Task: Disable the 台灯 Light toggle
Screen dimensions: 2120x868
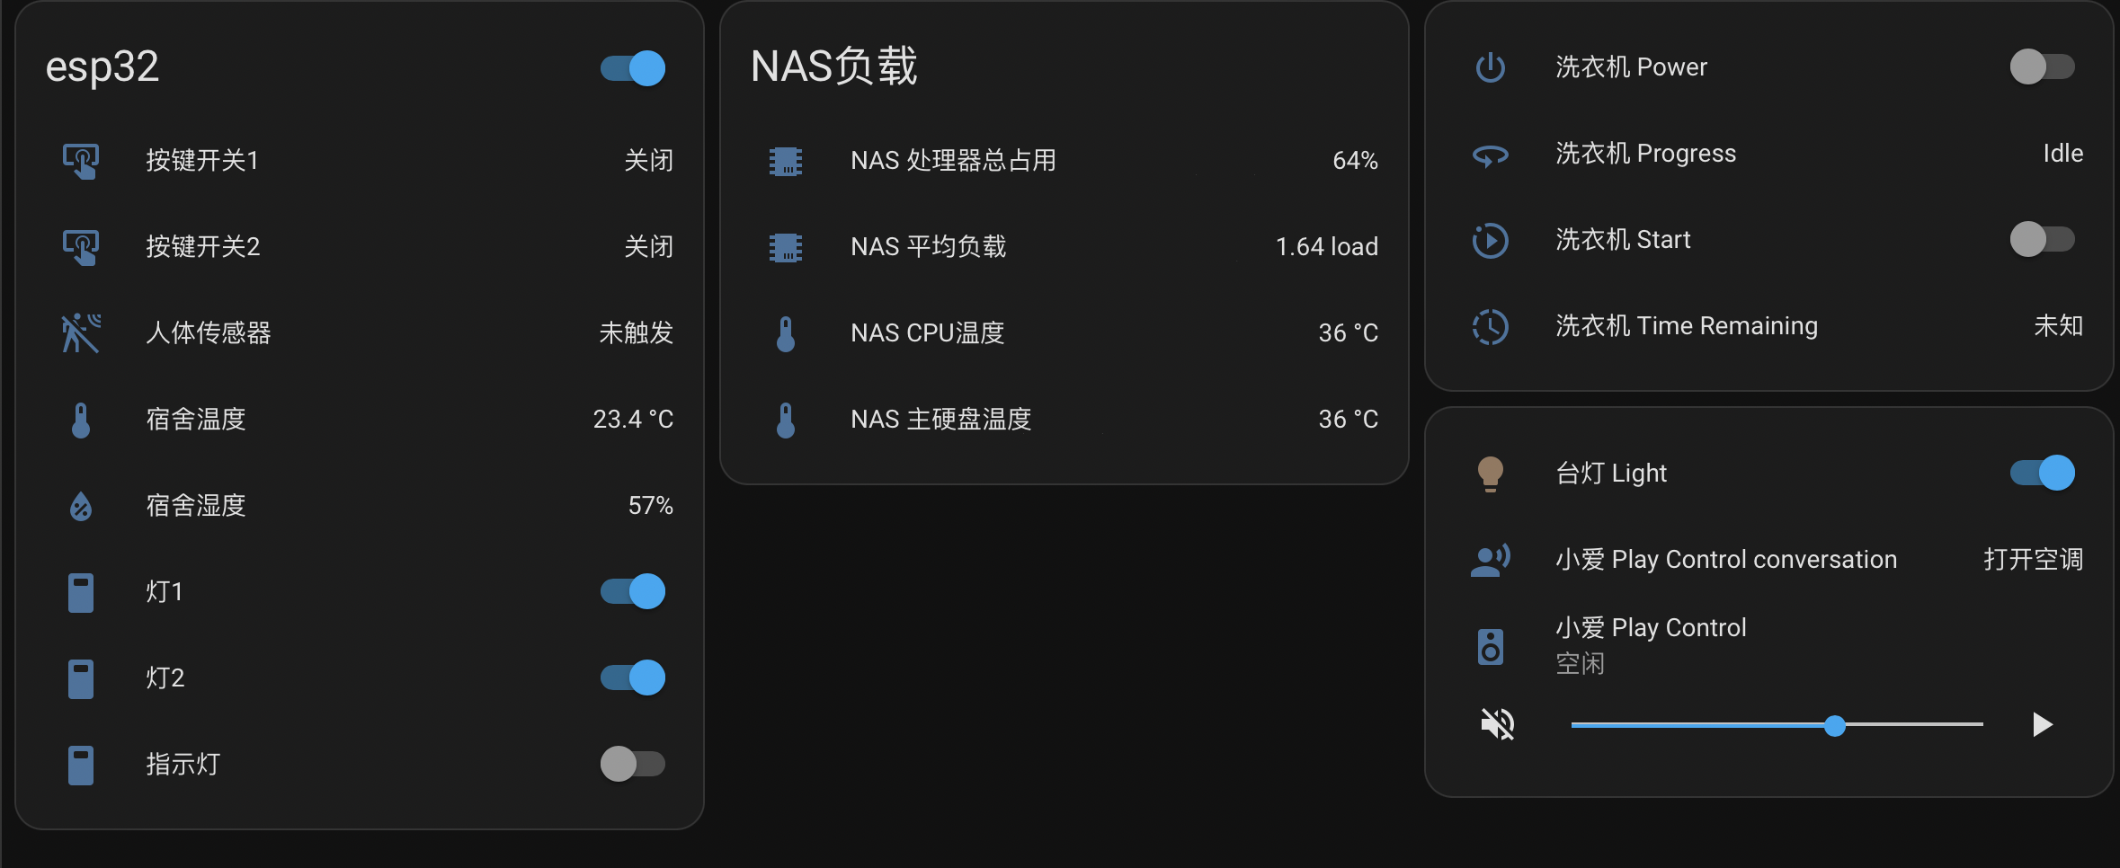Action: 2043,473
